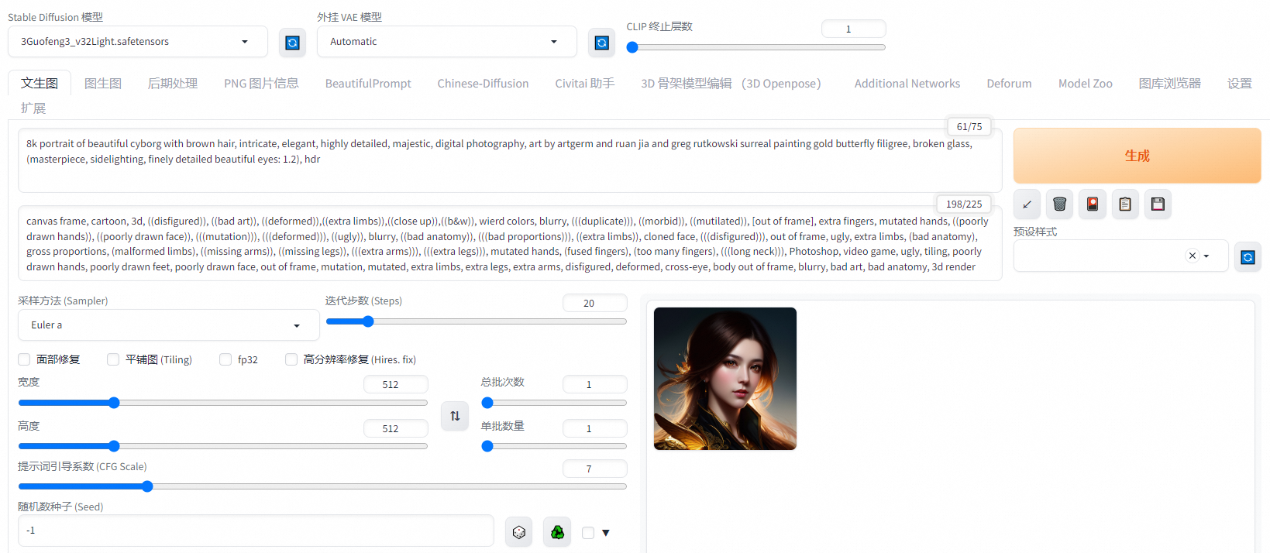Click the batch size value field
Image resolution: width=1270 pixels, height=553 pixels.
pyautogui.click(x=594, y=428)
